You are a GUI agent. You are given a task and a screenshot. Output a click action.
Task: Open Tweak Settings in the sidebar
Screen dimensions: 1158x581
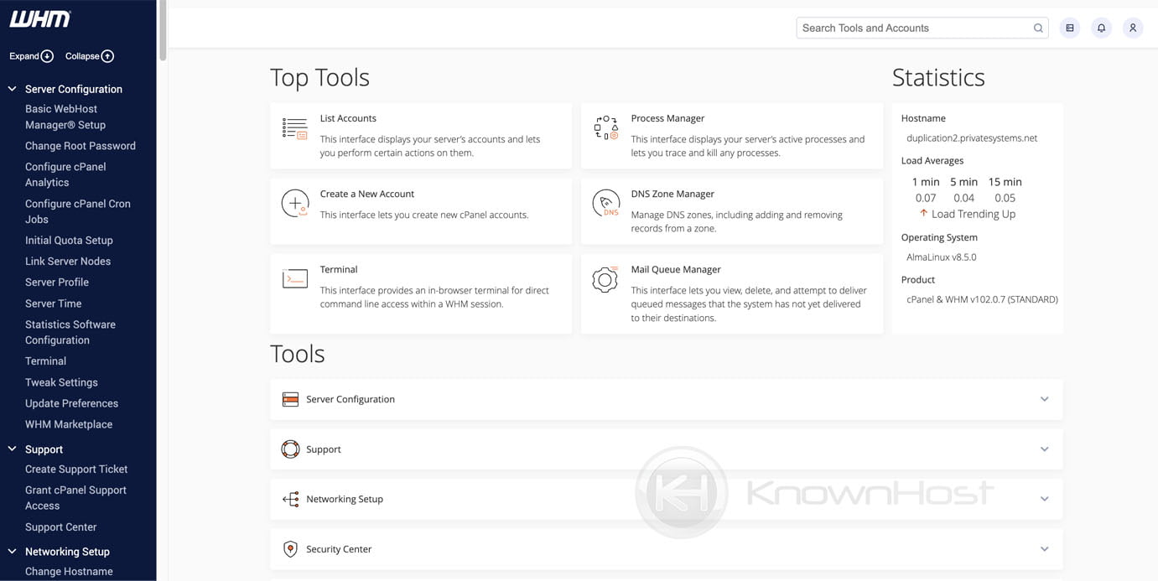[61, 382]
